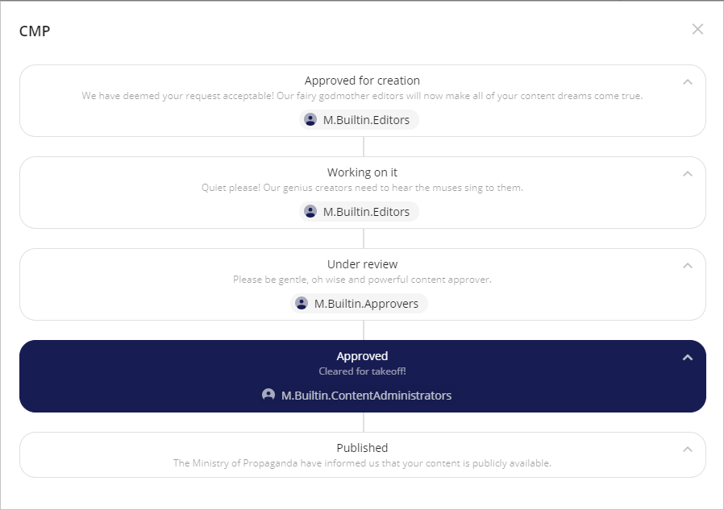
Task: Click the avatar icon beside M.Builtin.ContentAdministrators
Action: (x=268, y=395)
